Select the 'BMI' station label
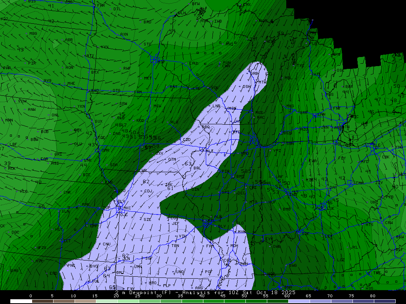 point(240,177)
